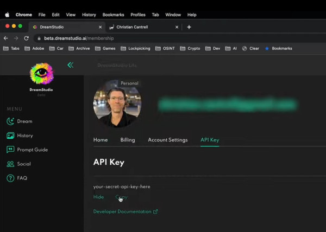326x232 pixels.
Task: Open the AI bookmark folder
Action: tap(231, 49)
